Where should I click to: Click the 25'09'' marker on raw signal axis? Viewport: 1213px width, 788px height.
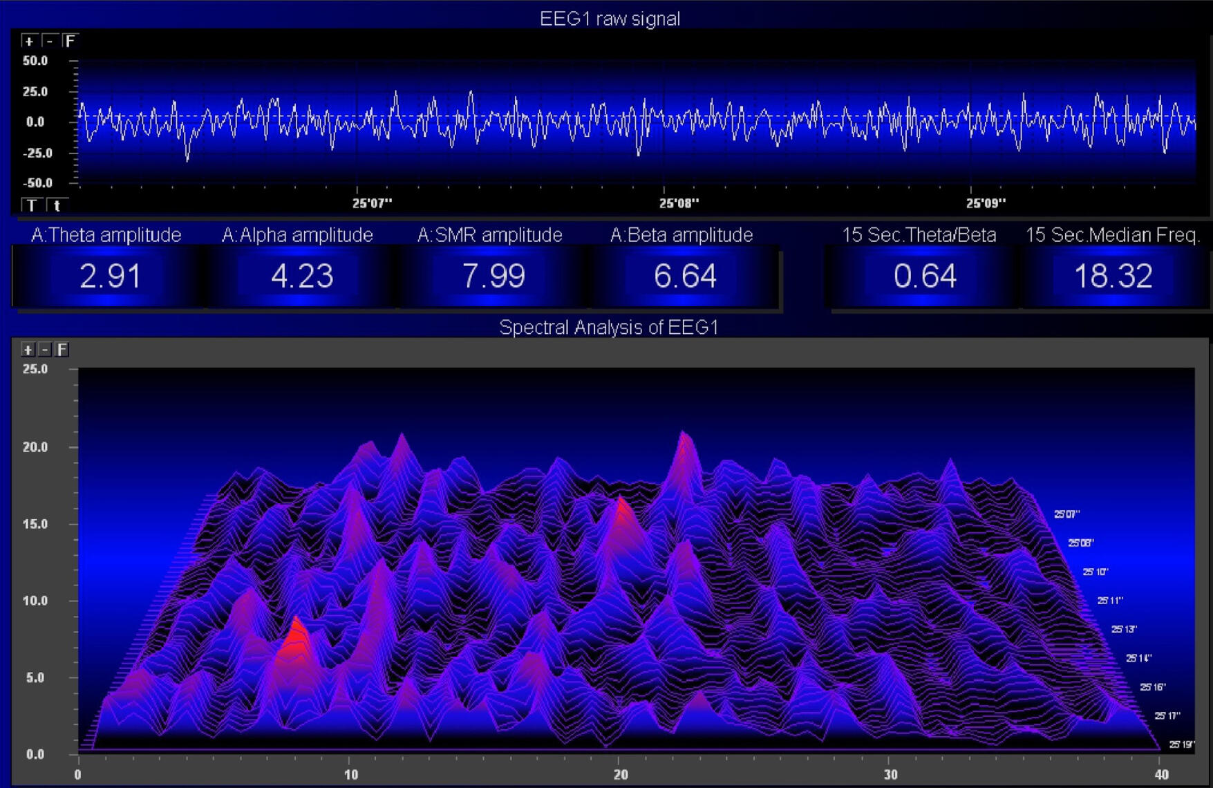986,203
